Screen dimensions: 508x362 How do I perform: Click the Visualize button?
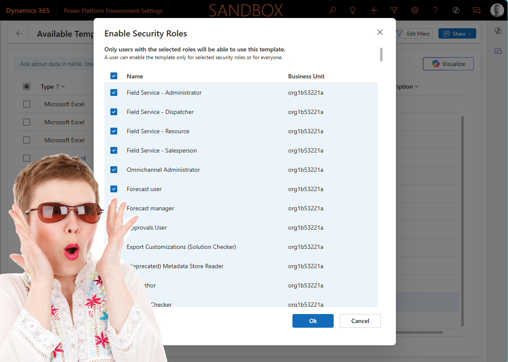[448, 64]
